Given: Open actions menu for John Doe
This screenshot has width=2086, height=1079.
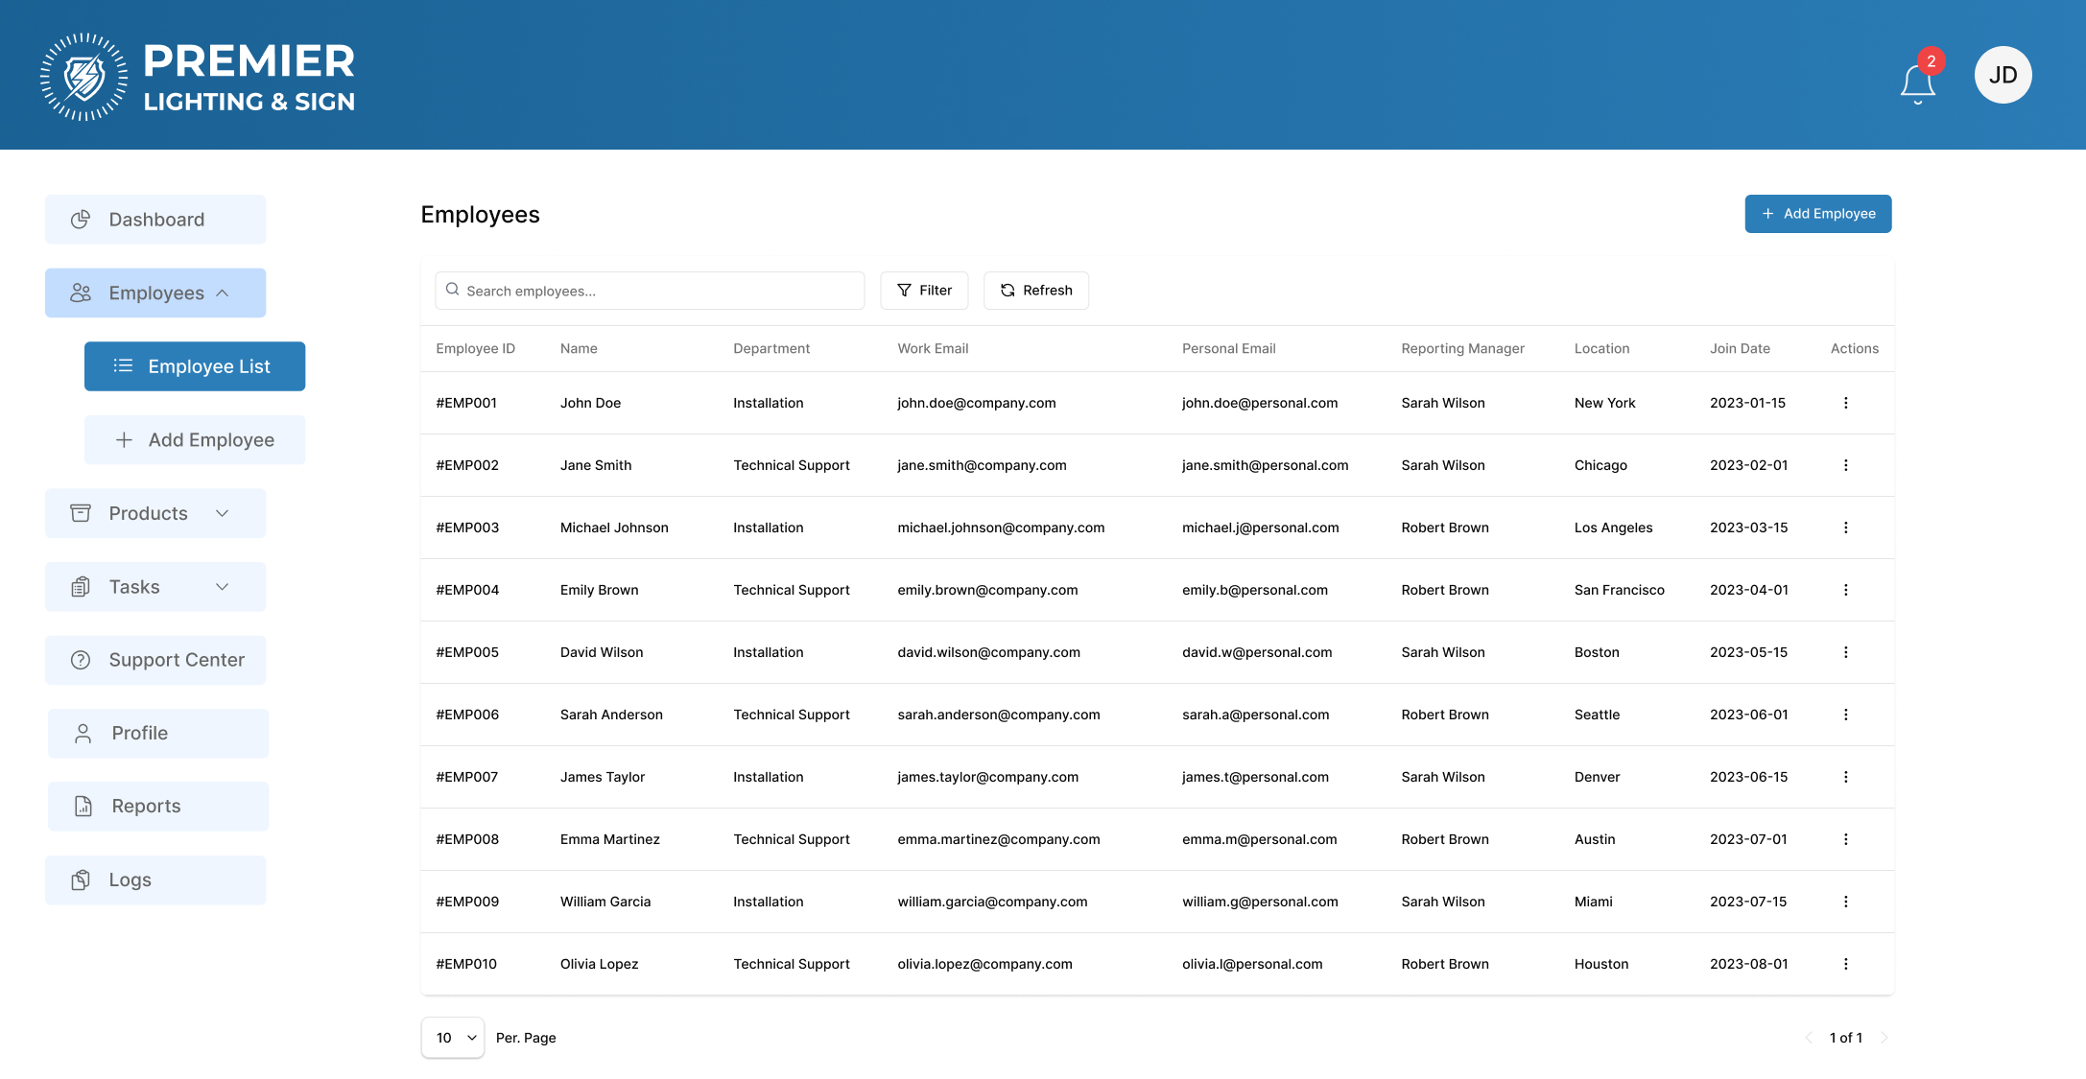Looking at the screenshot, I should [x=1845, y=403].
